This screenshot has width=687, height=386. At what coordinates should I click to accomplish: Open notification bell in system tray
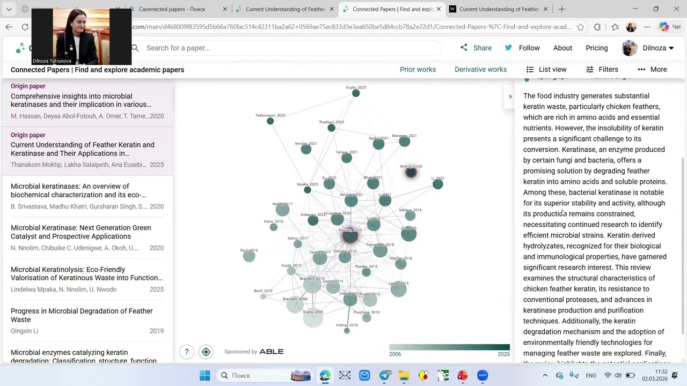675,375
